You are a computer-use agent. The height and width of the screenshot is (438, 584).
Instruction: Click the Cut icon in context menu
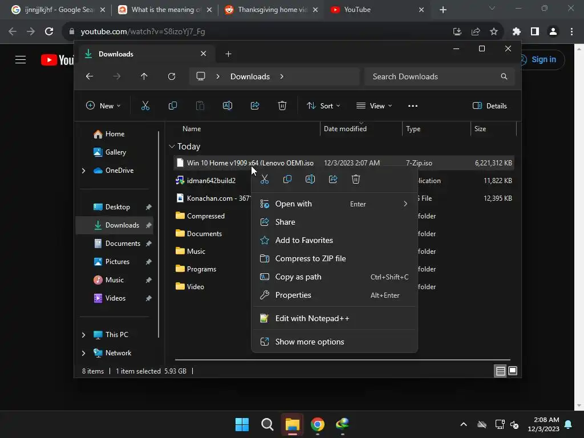265,180
